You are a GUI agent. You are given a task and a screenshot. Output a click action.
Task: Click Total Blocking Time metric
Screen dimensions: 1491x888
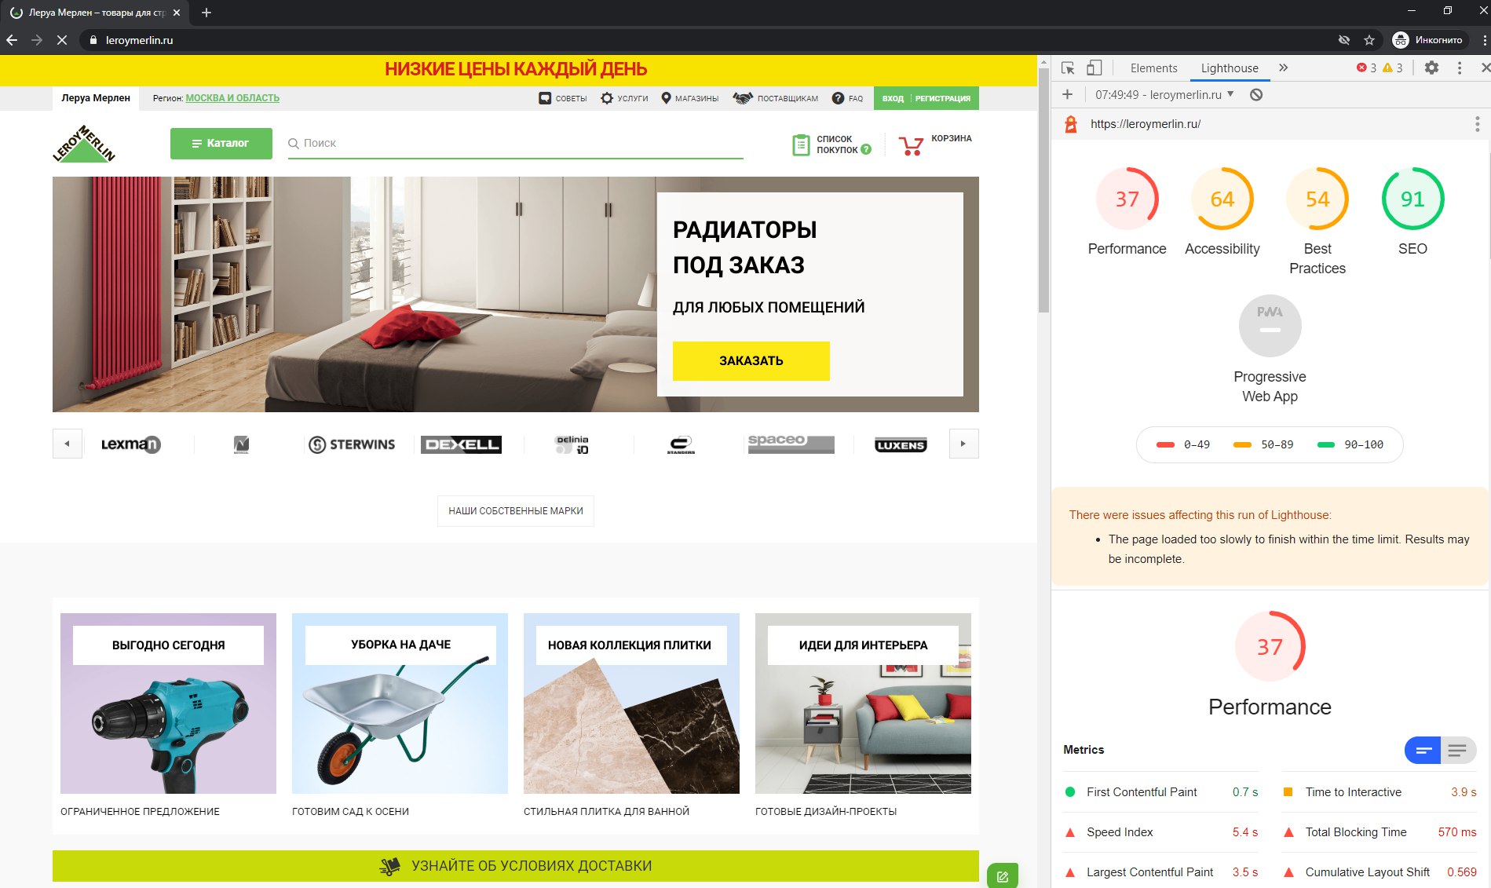click(1380, 832)
